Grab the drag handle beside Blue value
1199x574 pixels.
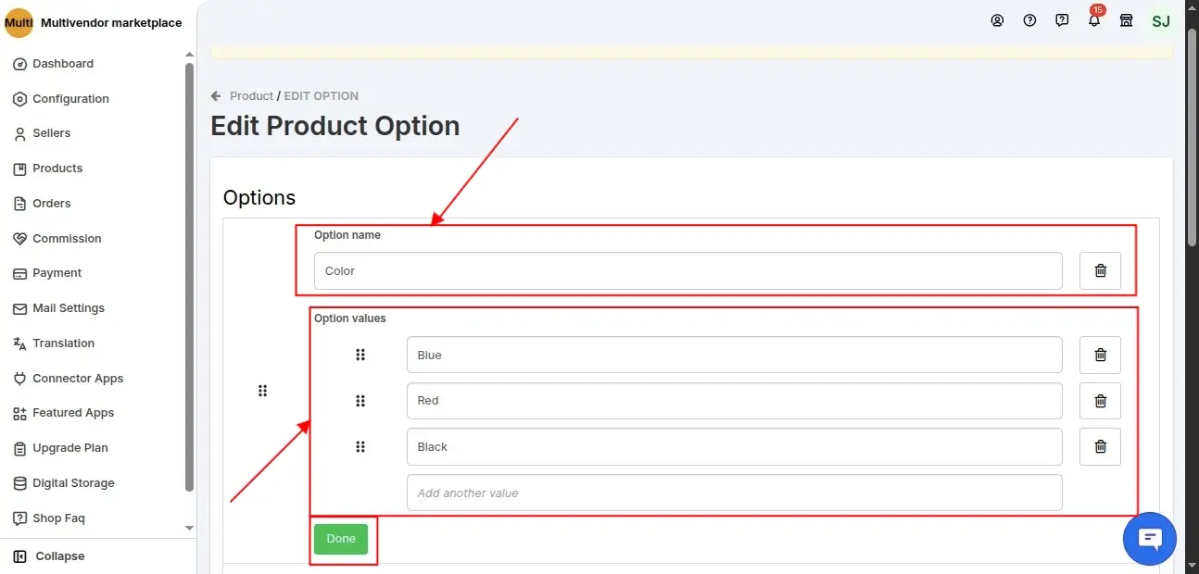(360, 355)
